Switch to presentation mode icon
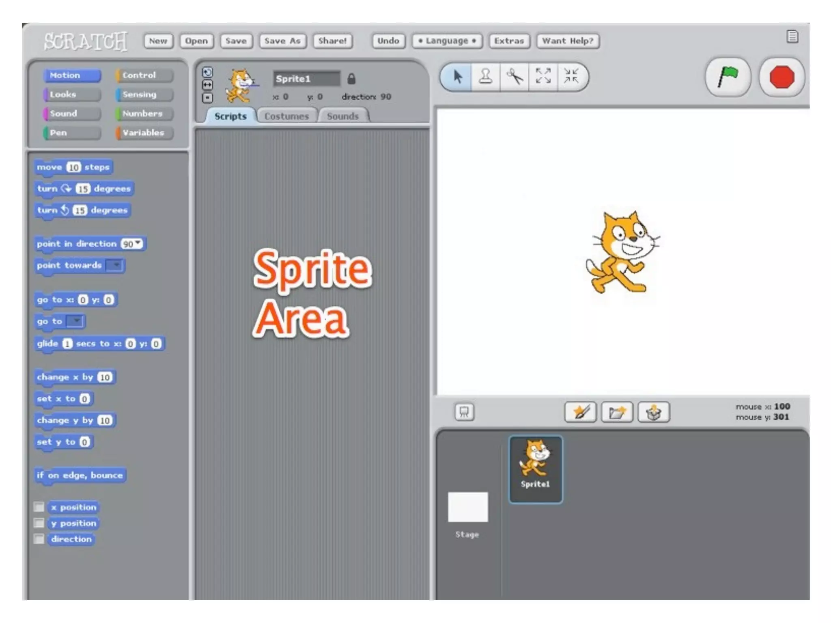Image resolution: width=831 pixels, height=623 pixels. 464,412
